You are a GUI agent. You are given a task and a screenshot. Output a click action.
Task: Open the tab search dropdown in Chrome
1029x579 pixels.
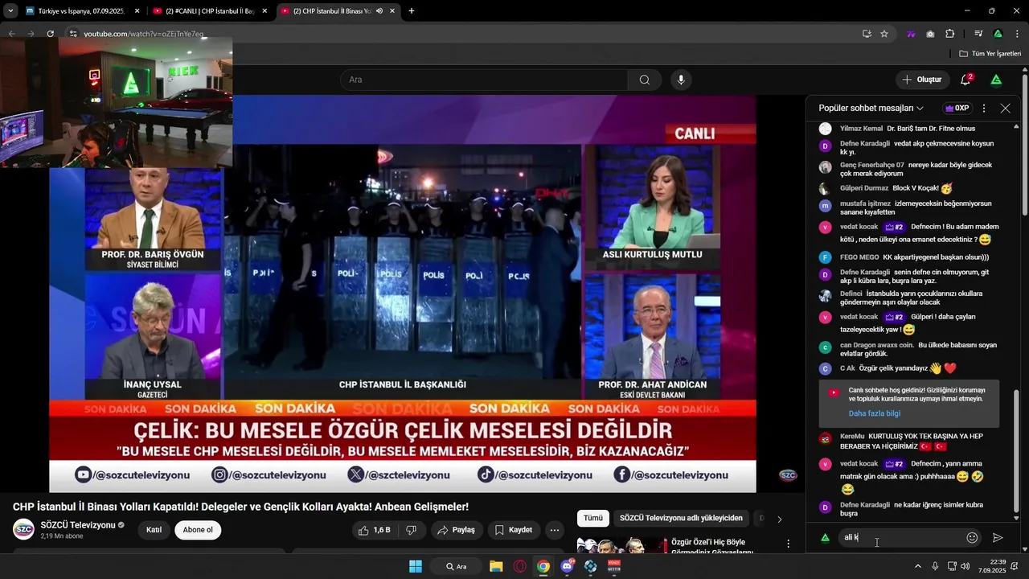pos(10,11)
